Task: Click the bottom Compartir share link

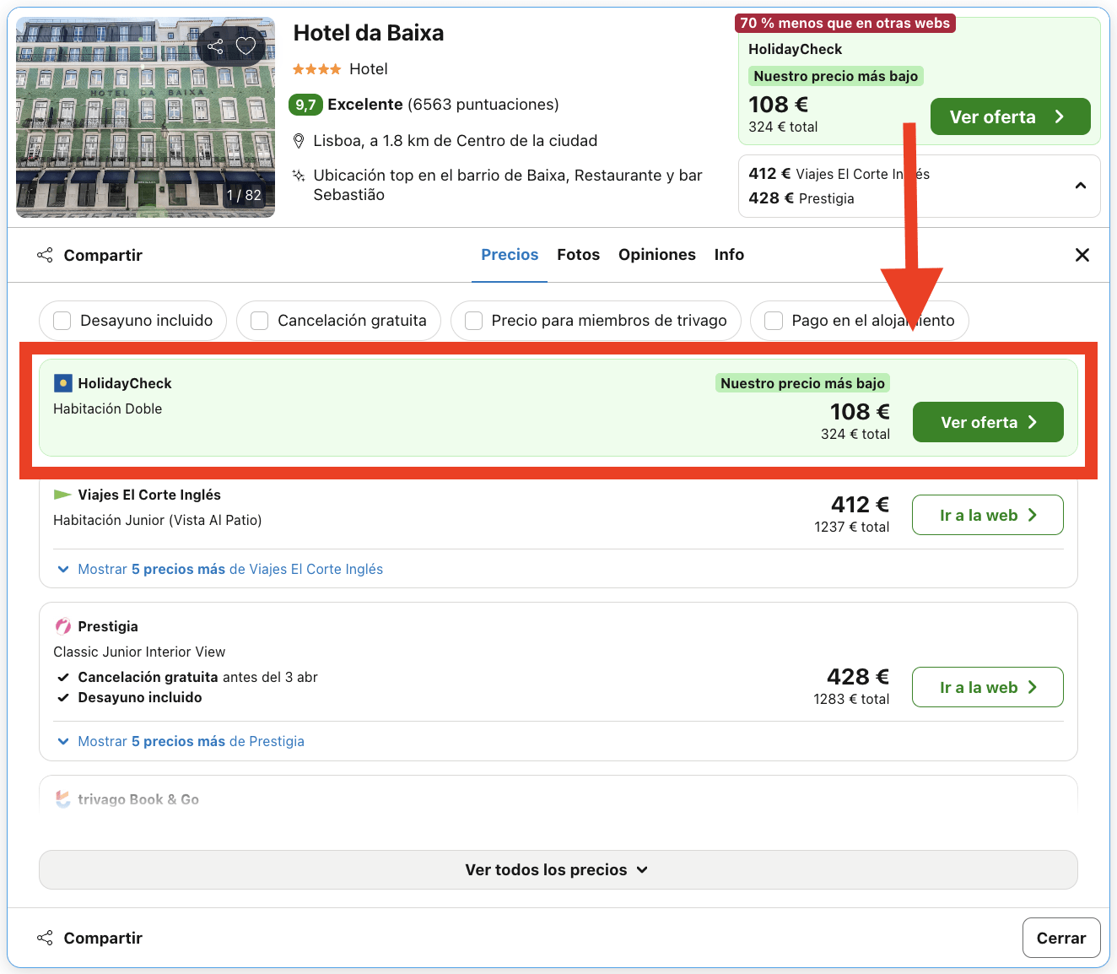Action: point(90,938)
